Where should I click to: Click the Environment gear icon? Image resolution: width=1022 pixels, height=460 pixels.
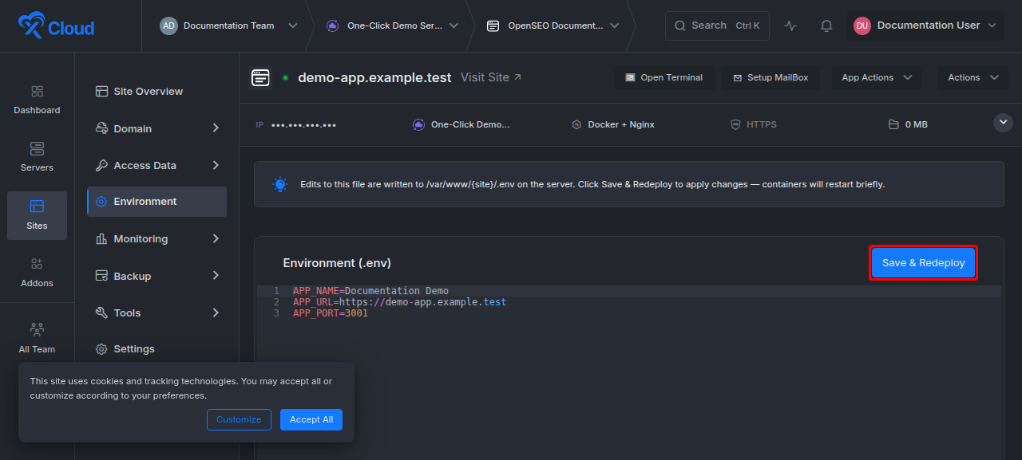101,202
